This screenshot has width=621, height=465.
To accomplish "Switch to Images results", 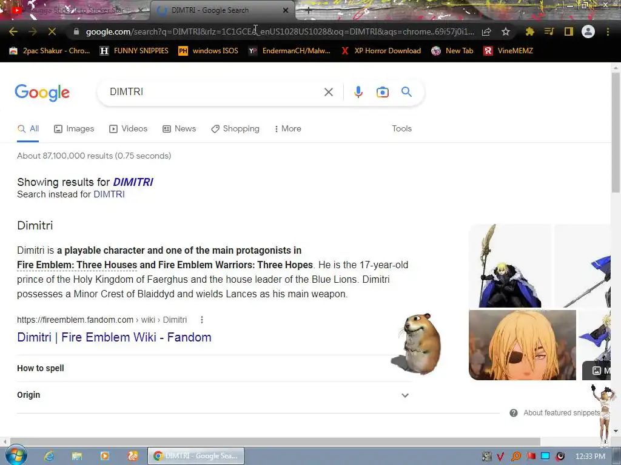I will coord(74,128).
